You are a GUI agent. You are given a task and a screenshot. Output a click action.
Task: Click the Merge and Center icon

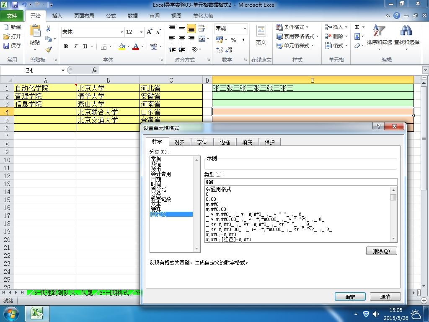202,39
